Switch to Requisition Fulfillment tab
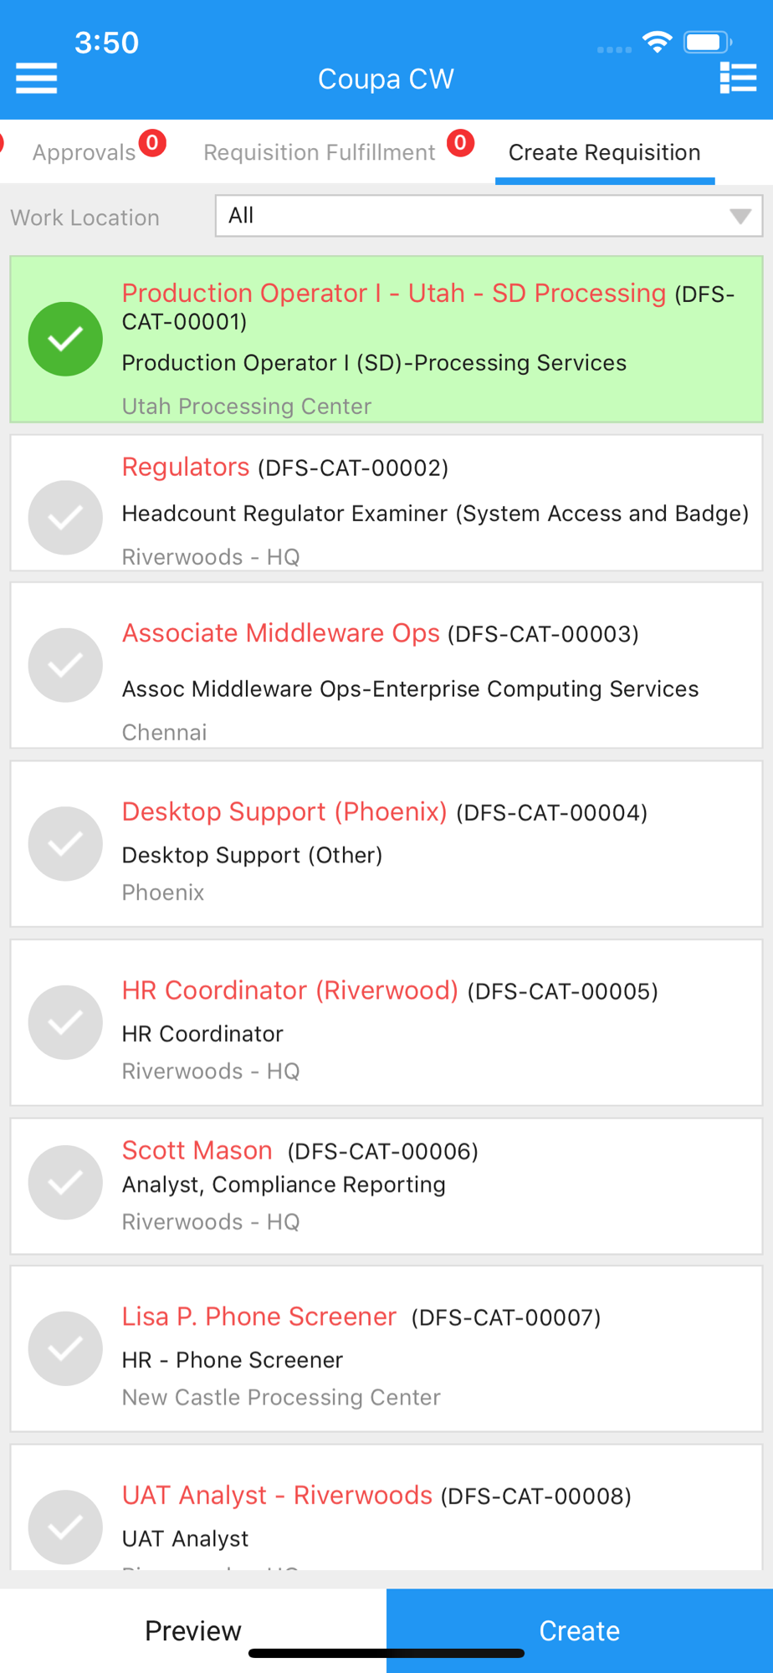Screen dimensions: 773x1673 [x=320, y=152]
